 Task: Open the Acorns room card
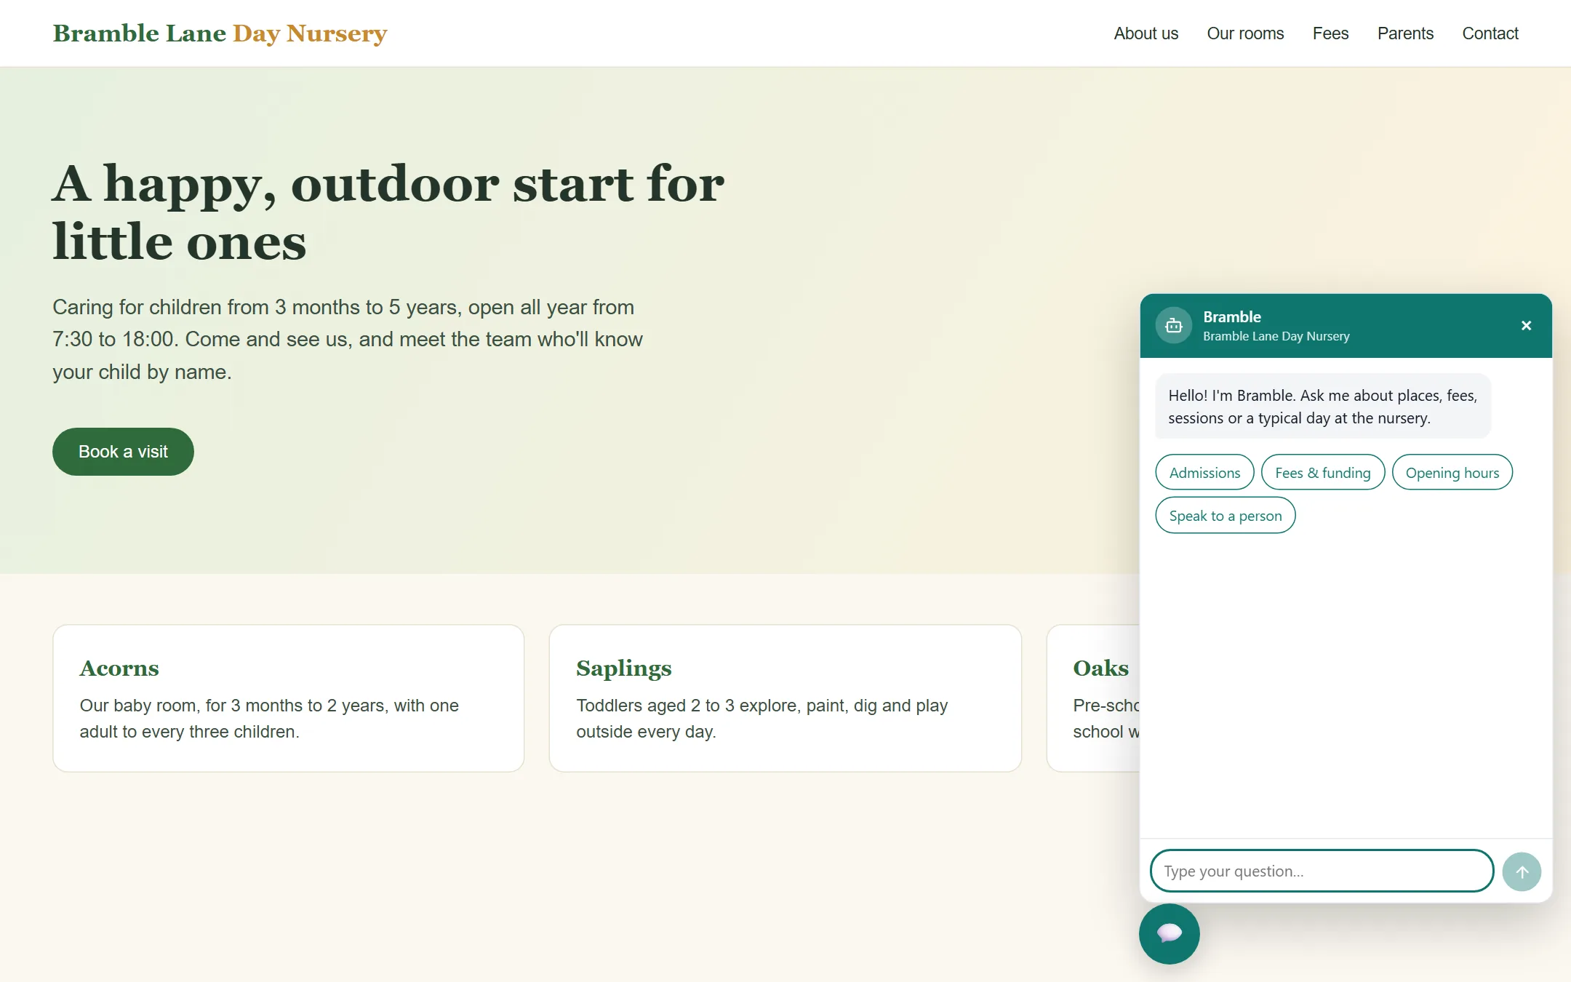[x=288, y=698]
